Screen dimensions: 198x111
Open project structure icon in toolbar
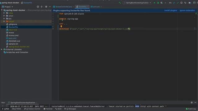tap(190, 3)
